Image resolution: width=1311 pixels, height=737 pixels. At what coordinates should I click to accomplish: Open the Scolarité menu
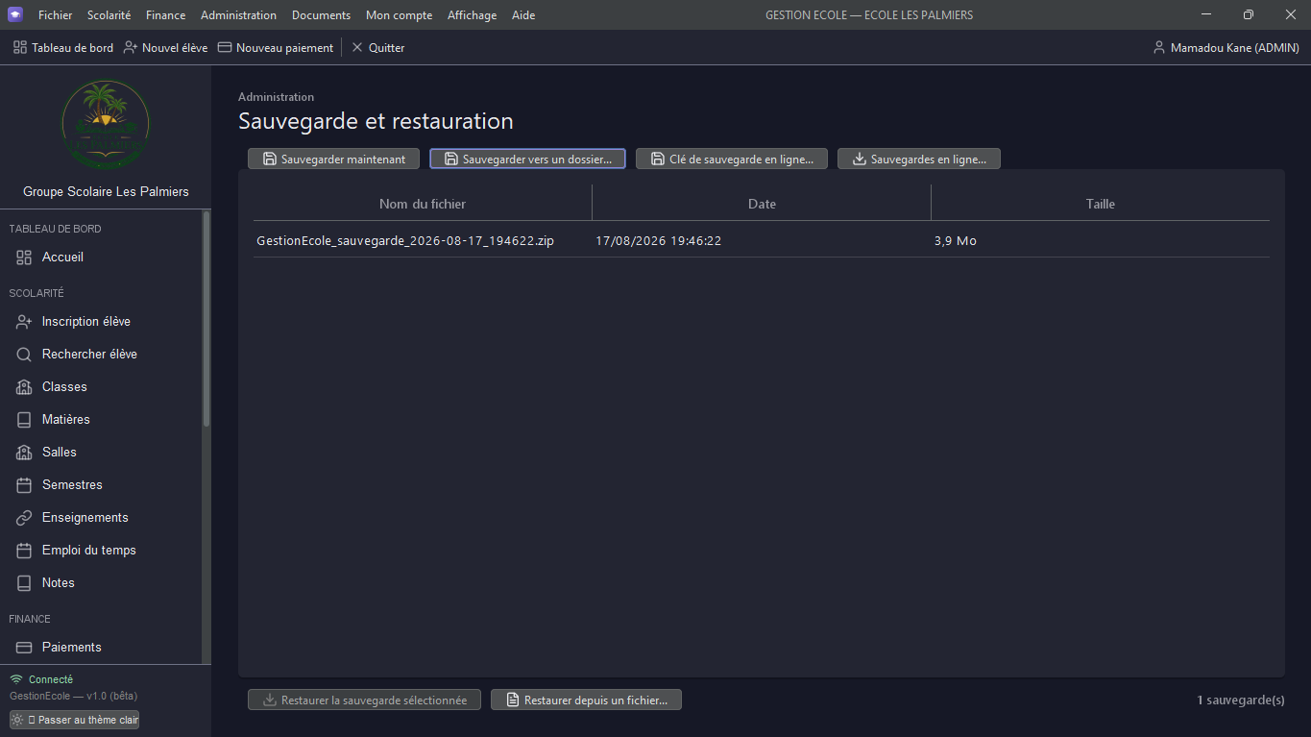point(109,15)
